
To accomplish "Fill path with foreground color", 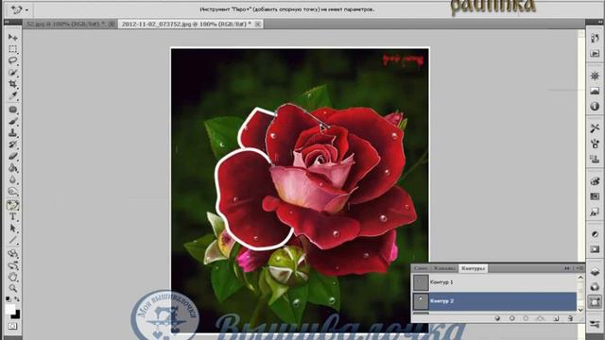I will 497,318.
